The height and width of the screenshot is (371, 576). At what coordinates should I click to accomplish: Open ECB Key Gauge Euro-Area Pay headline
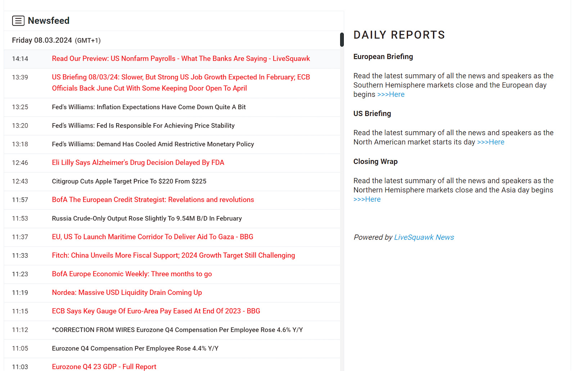(x=156, y=311)
